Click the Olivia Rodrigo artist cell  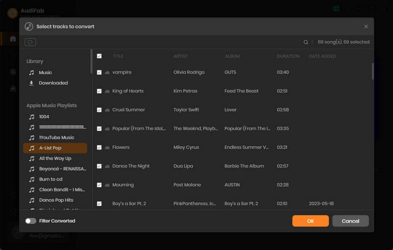coord(189,72)
